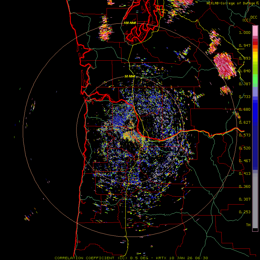Click the 50 NMI range ring label
The width and height of the screenshot is (260, 260).
point(130,76)
